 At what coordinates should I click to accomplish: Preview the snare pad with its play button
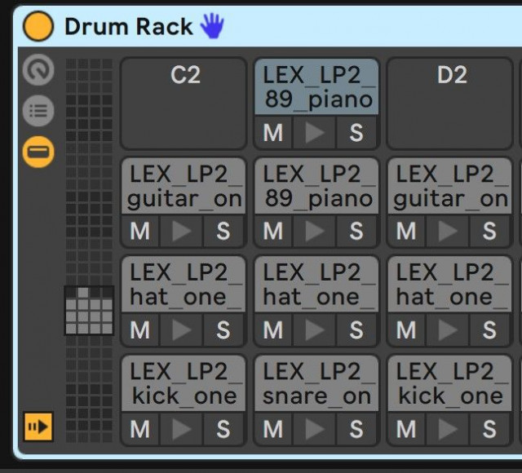coord(316,429)
